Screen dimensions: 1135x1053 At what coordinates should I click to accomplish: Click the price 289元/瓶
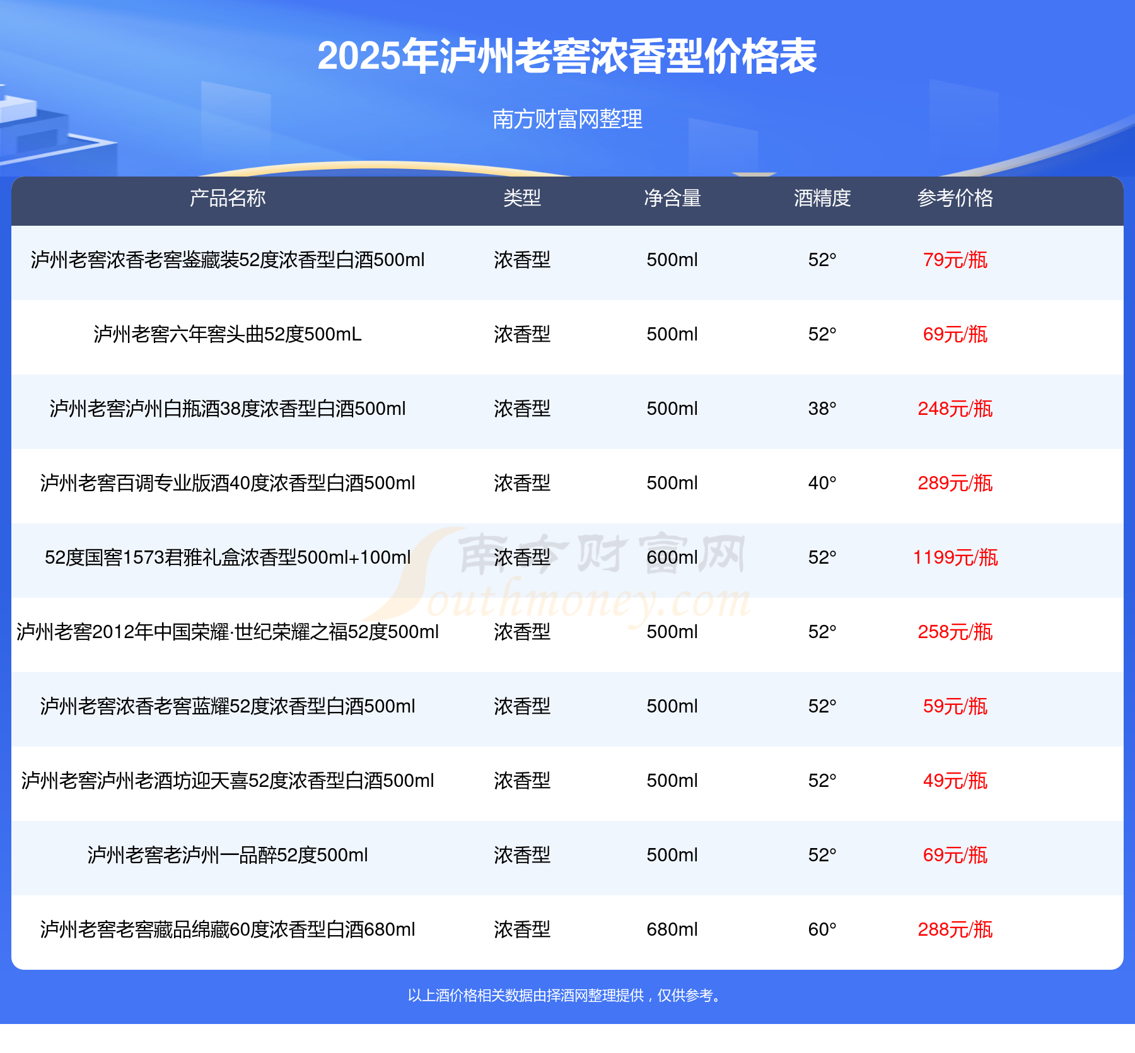pos(955,483)
